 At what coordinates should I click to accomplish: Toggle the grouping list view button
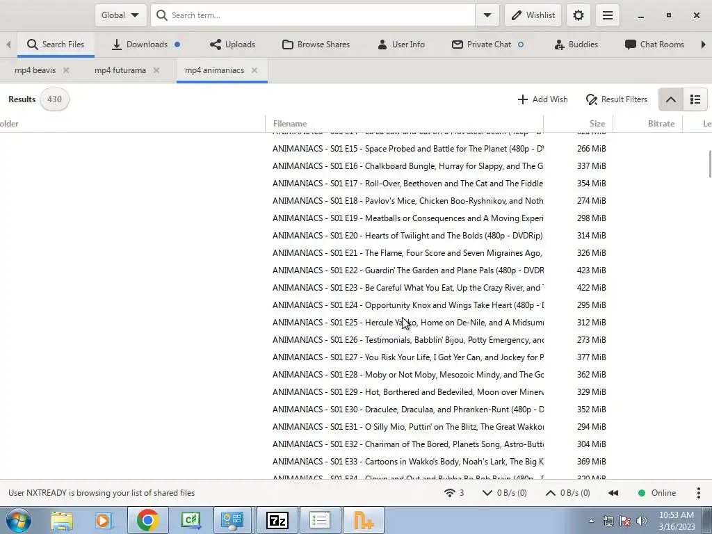coord(695,99)
